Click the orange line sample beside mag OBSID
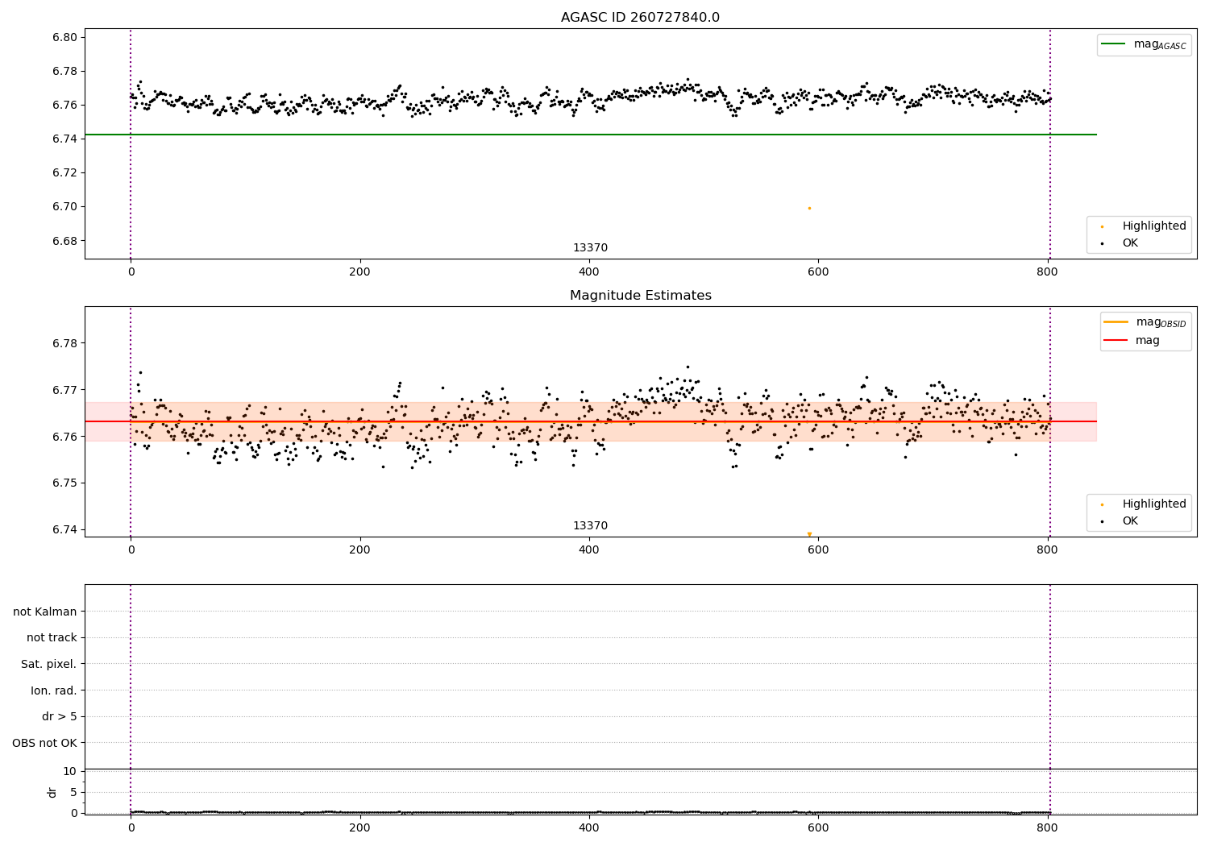 [x=1116, y=322]
